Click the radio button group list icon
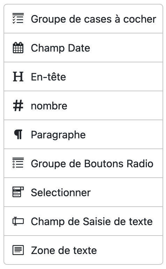The width and height of the screenshot is (166, 269). pyautogui.click(x=18, y=163)
